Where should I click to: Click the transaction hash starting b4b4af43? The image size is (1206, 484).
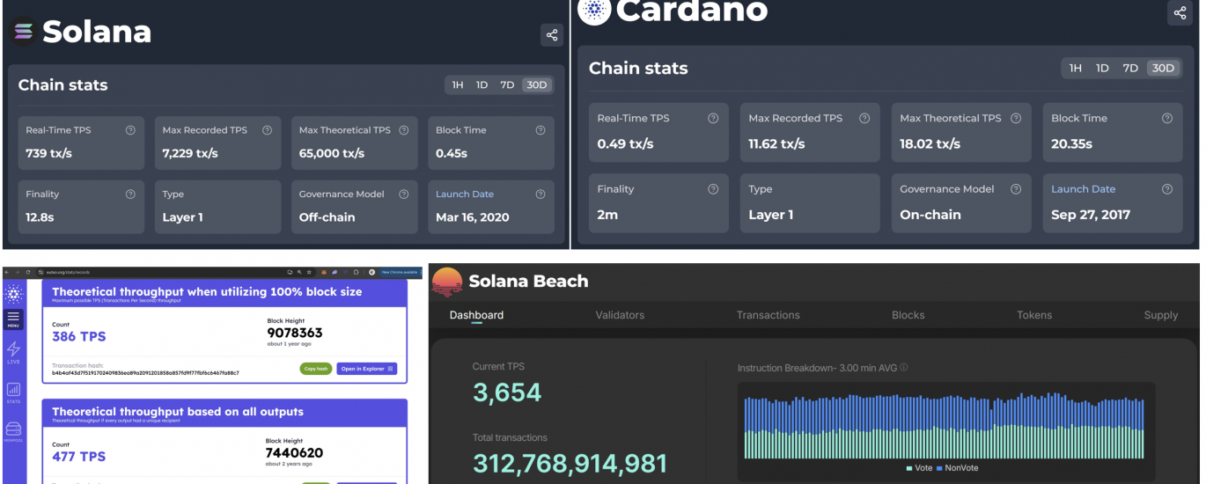point(145,373)
